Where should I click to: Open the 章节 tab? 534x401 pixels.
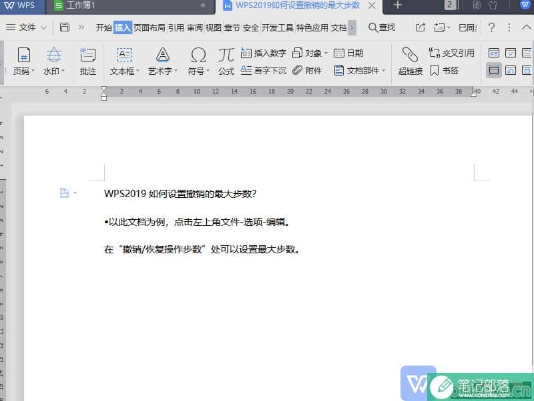(x=232, y=27)
